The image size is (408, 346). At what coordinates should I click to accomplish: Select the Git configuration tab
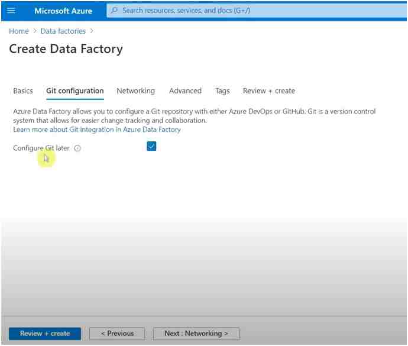click(75, 91)
